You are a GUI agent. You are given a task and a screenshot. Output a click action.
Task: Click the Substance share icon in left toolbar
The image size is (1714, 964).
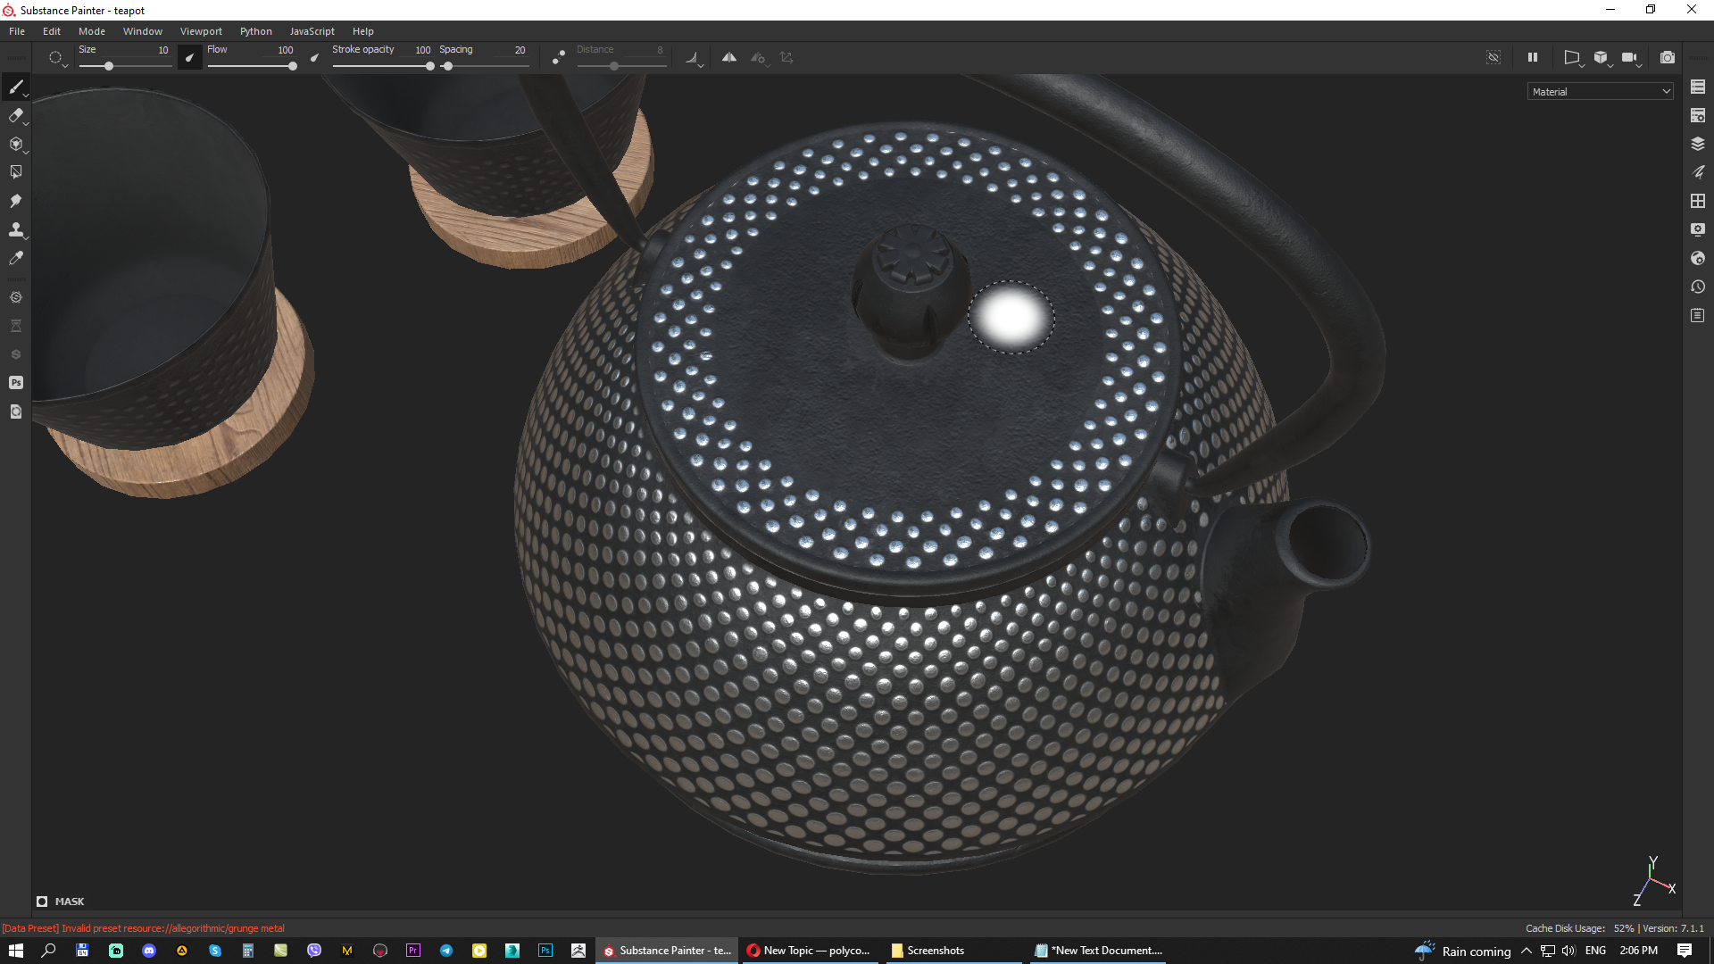click(x=15, y=354)
